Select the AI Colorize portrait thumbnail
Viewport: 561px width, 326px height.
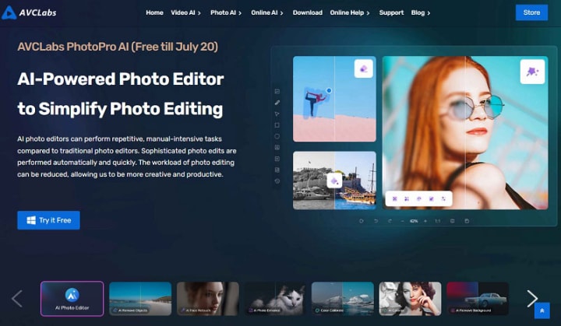(411, 299)
